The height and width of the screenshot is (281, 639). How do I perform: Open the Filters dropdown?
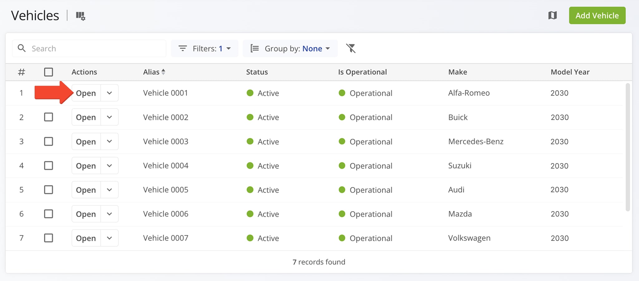(x=205, y=48)
